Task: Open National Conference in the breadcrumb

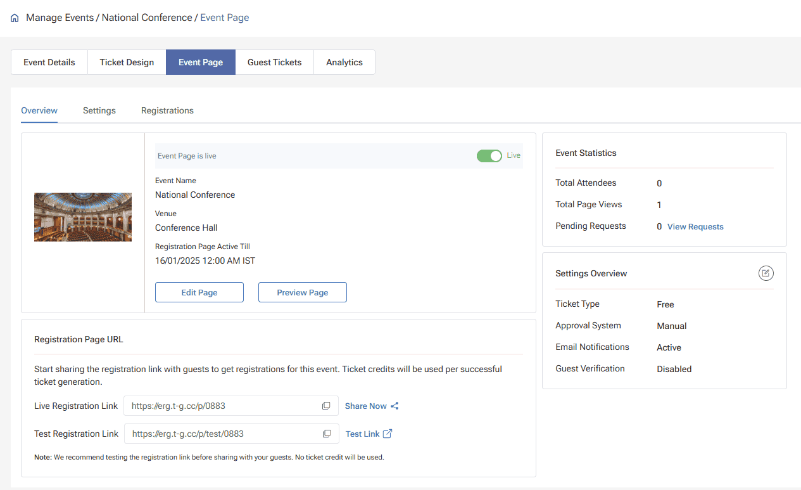Action: (147, 18)
